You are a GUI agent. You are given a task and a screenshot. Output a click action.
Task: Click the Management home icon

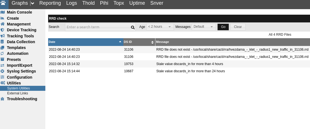point(2,24)
